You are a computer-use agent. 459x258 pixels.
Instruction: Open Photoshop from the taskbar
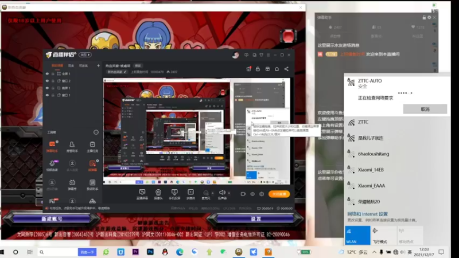(x=150, y=252)
